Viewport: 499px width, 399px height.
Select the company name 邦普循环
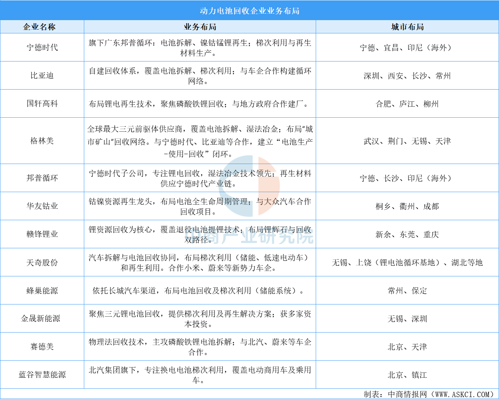(x=42, y=178)
